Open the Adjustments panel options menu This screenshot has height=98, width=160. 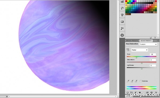(x=158, y=41)
